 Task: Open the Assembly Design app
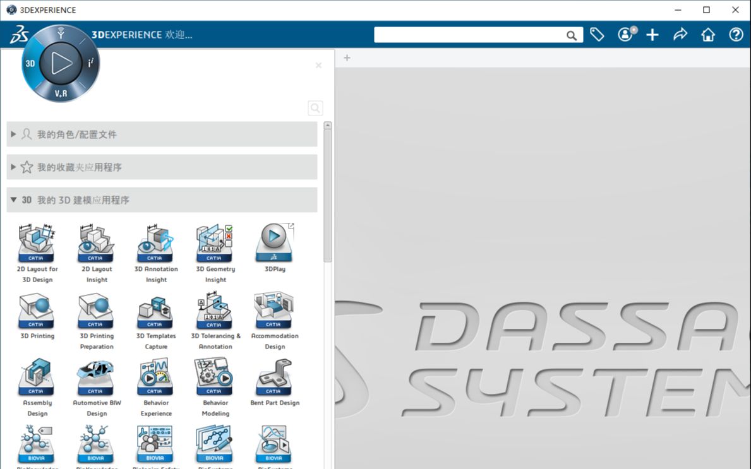coord(37,387)
